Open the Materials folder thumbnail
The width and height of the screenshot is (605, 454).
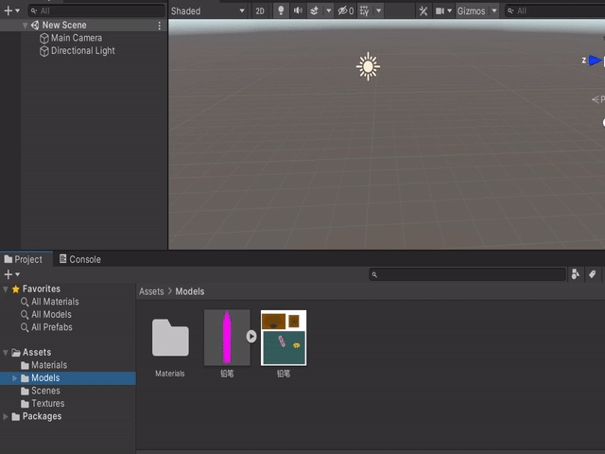coord(170,338)
